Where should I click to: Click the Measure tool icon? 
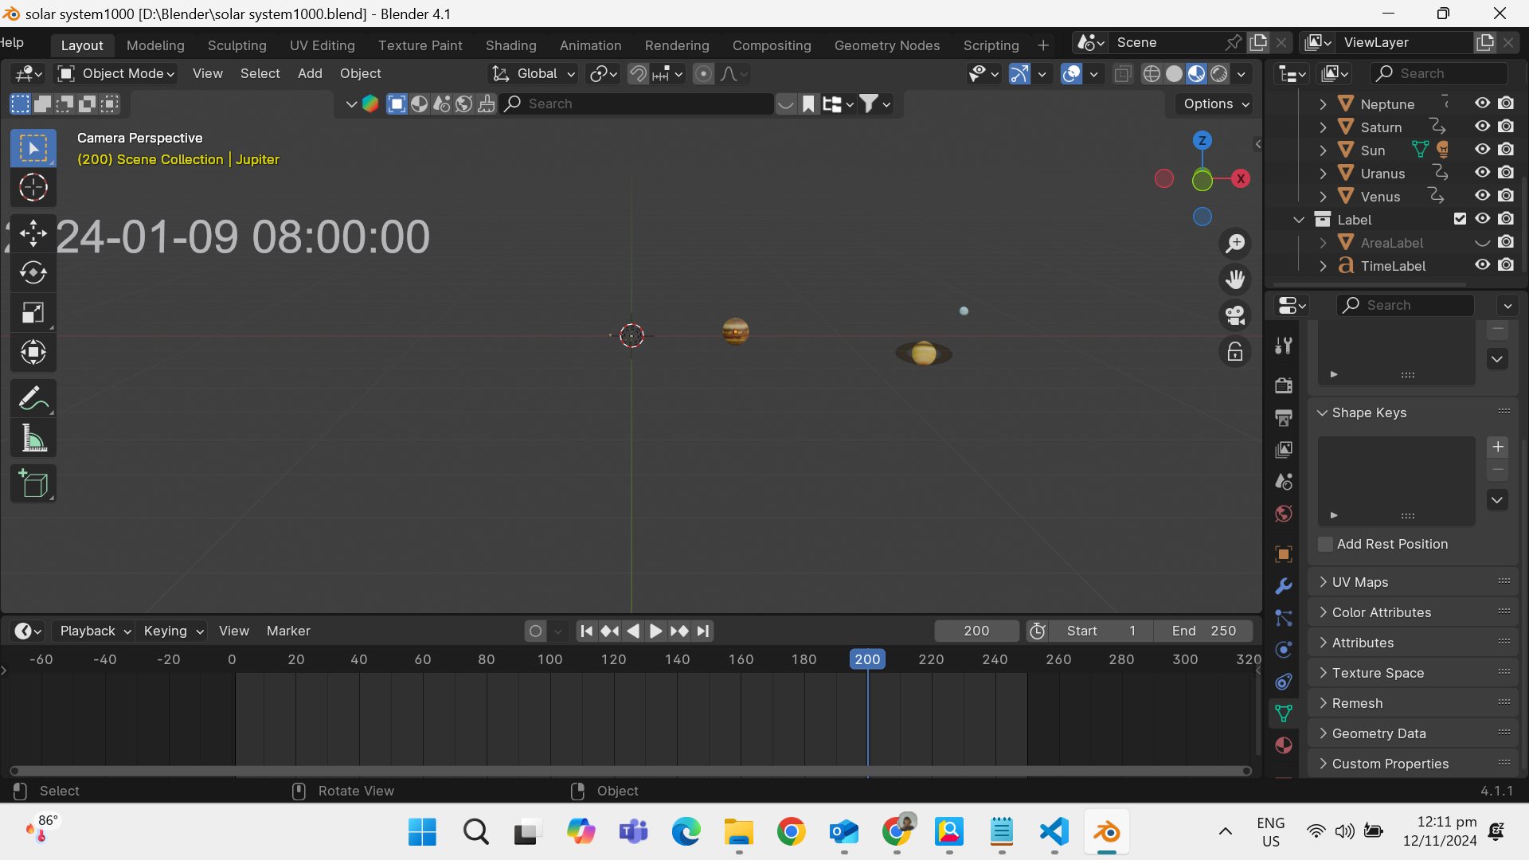click(33, 442)
